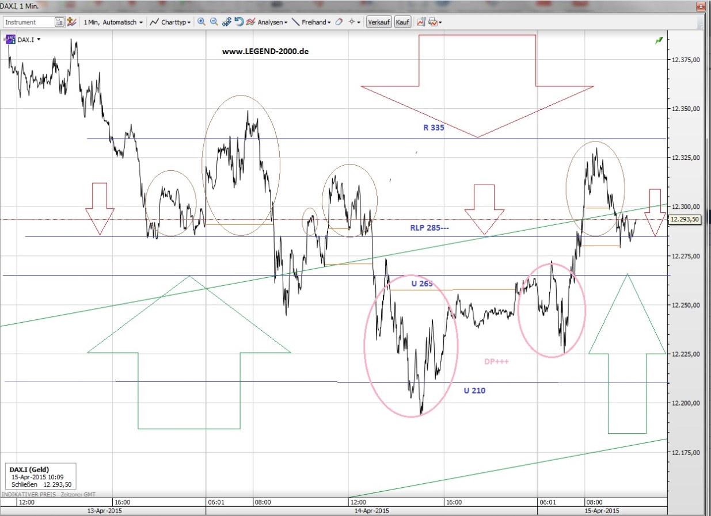The width and height of the screenshot is (711, 516).
Task: Close the chart window with the red button
Action: (699, 6)
